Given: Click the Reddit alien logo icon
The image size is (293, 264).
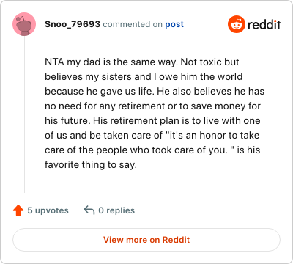Looking at the screenshot, I should 237,24.
